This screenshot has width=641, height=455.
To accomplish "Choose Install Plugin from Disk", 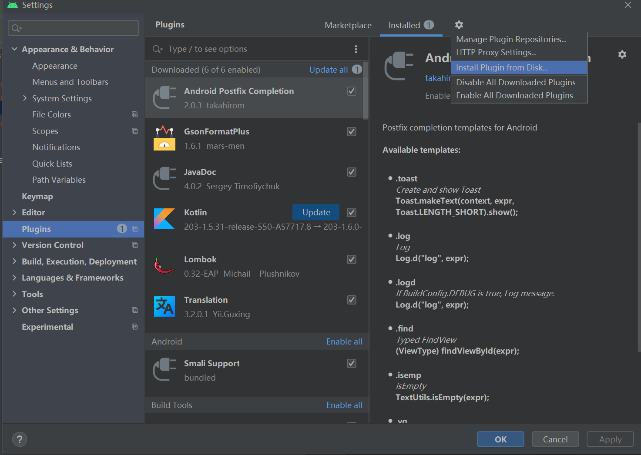I will click(x=519, y=67).
